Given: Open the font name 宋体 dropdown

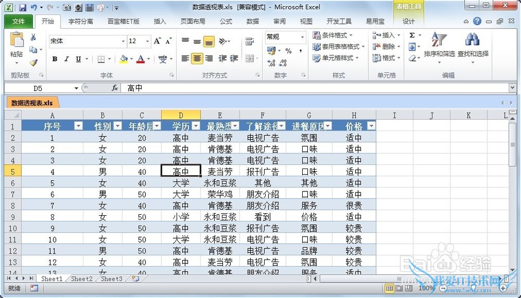Looking at the screenshot, I should click(x=123, y=41).
